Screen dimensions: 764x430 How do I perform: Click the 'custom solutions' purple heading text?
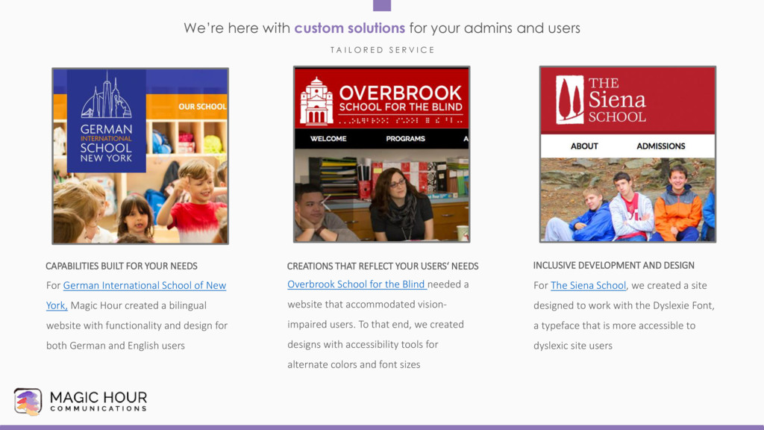pyautogui.click(x=349, y=28)
